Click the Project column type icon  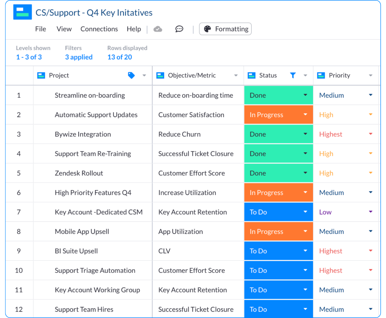[41, 76]
